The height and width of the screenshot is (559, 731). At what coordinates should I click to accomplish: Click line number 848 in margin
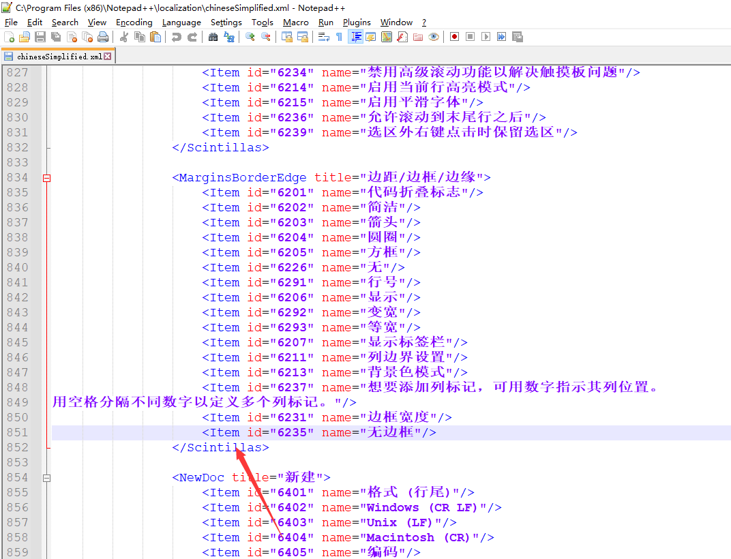(x=17, y=387)
